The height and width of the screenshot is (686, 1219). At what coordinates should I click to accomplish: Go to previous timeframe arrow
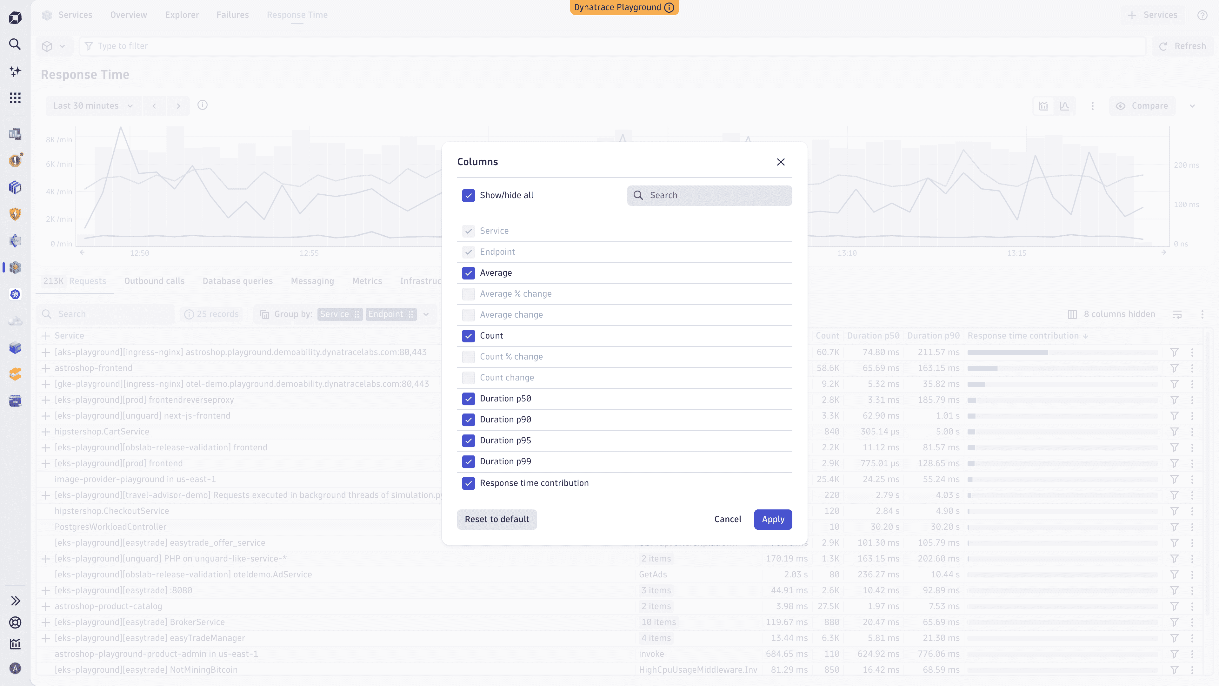[154, 106]
